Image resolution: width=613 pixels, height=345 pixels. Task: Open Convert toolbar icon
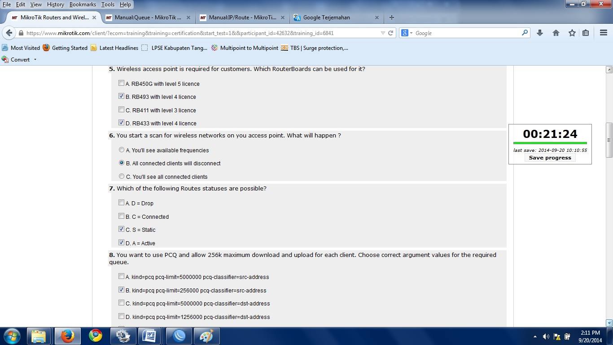(x=5, y=59)
